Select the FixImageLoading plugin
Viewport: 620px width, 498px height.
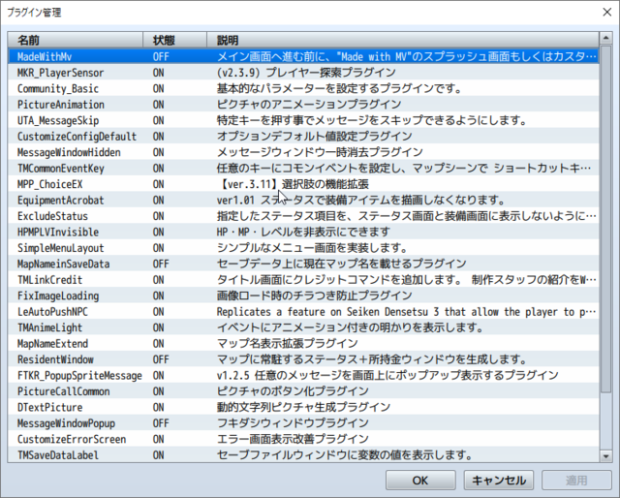303,296
